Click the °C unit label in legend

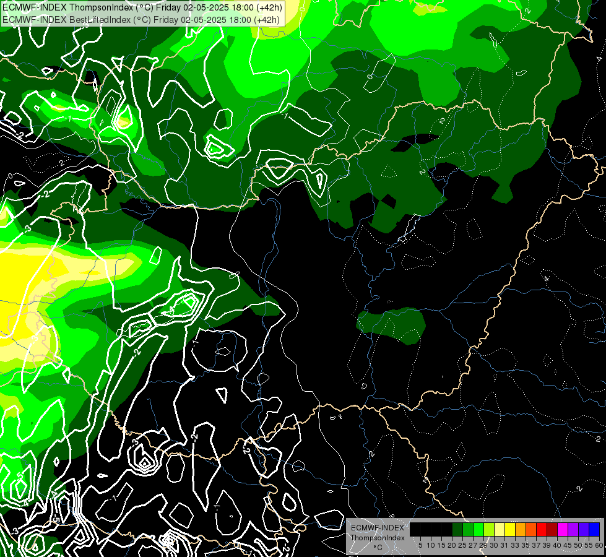click(378, 548)
